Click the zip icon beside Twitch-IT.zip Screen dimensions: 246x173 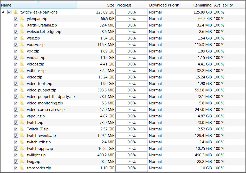22,129
